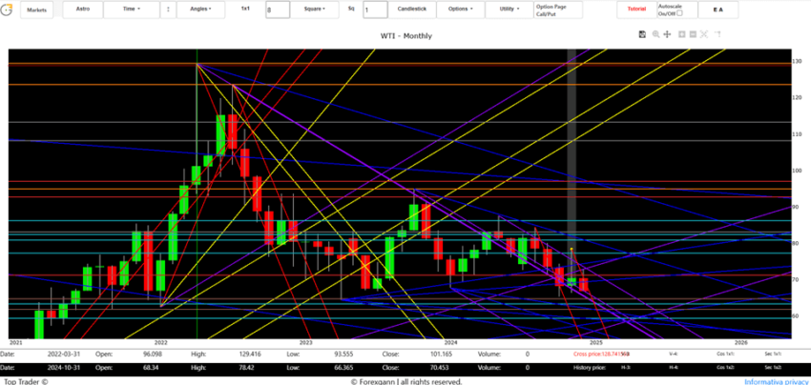Image resolution: width=811 pixels, height=385 pixels.
Task: Open the red Tutorial button
Action: tap(636, 10)
